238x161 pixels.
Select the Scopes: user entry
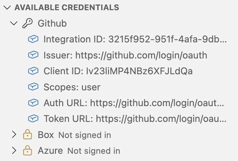pos(72,87)
